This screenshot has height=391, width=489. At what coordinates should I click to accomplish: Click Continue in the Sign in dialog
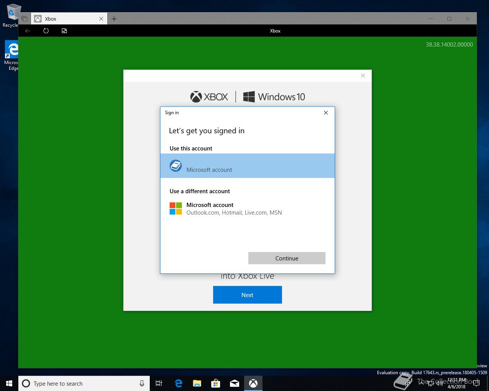(287, 258)
